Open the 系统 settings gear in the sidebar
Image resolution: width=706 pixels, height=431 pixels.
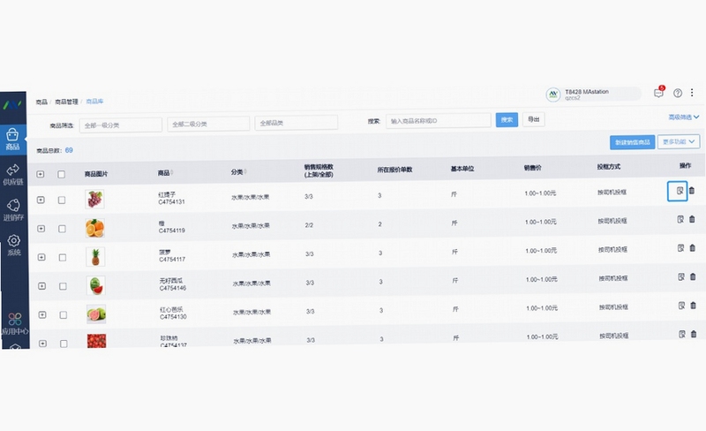point(14,246)
